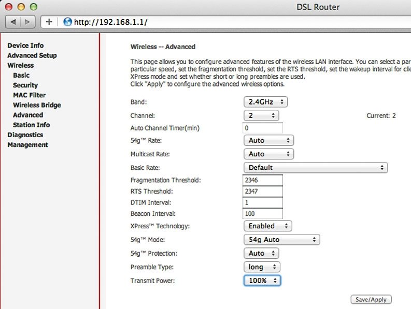
Task: Open the XPress Technology dropdown
Action: coord(268,226)
